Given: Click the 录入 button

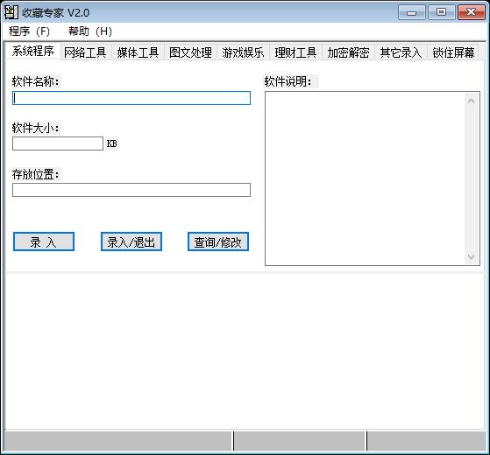Looking at the screenshot, I should (x=44, y=241).
